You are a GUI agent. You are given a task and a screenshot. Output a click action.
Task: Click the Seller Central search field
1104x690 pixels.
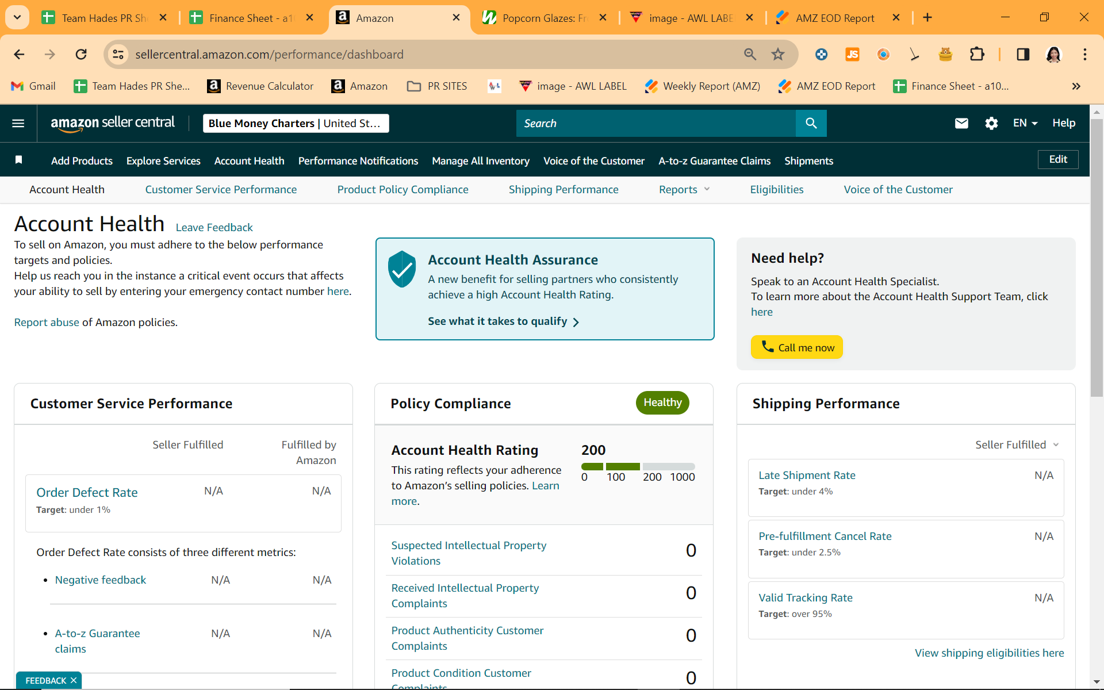pos(656,123)
